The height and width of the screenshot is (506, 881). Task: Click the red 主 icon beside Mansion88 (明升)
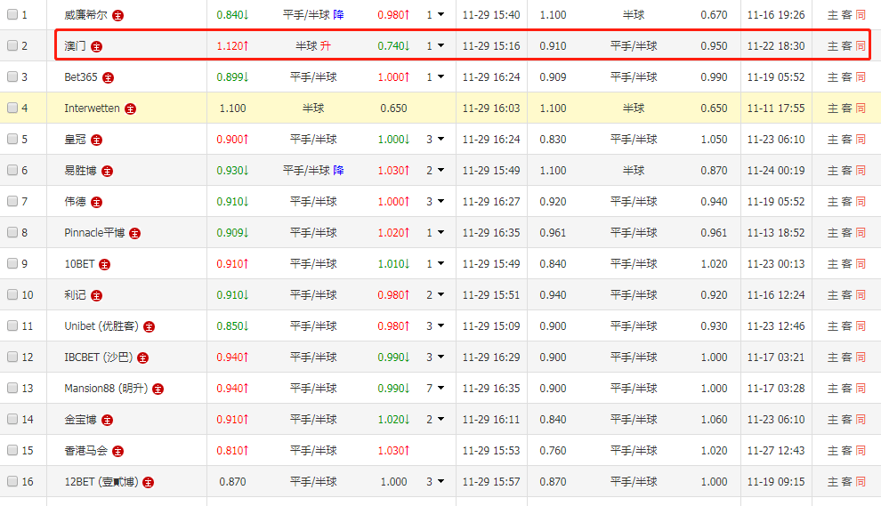[158, 390]
